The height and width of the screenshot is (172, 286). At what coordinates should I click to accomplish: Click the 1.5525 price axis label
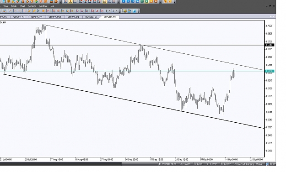(270, 127)
